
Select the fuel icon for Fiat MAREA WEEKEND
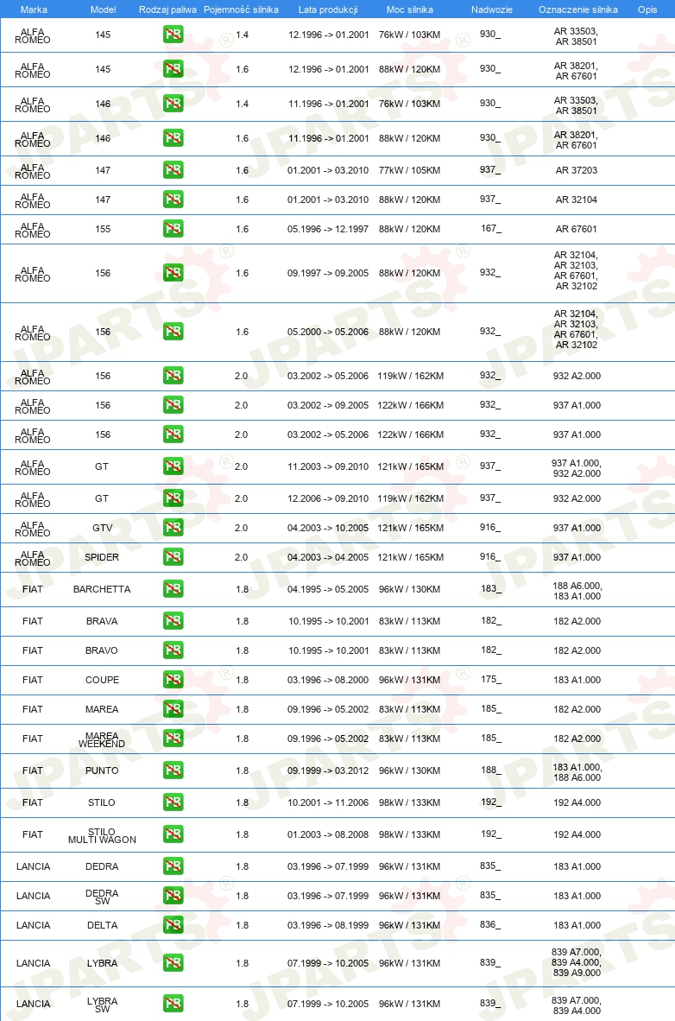[173, 739]
